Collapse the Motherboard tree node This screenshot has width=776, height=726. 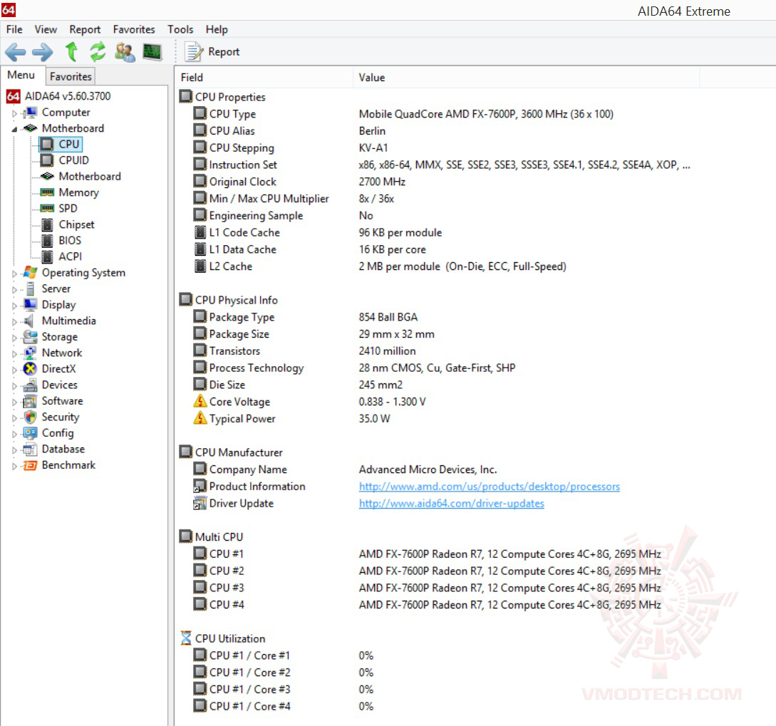(14, 129)
